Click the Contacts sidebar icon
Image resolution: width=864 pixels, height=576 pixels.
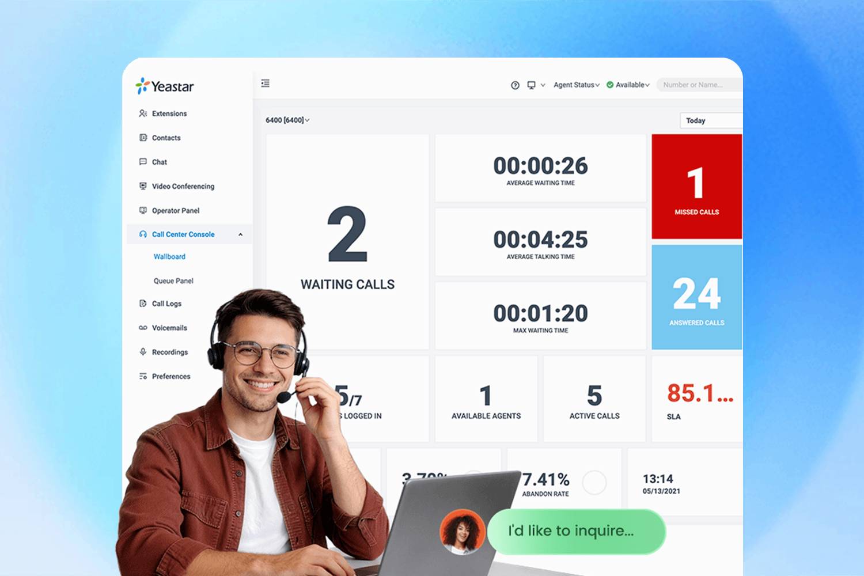(143, 138)
